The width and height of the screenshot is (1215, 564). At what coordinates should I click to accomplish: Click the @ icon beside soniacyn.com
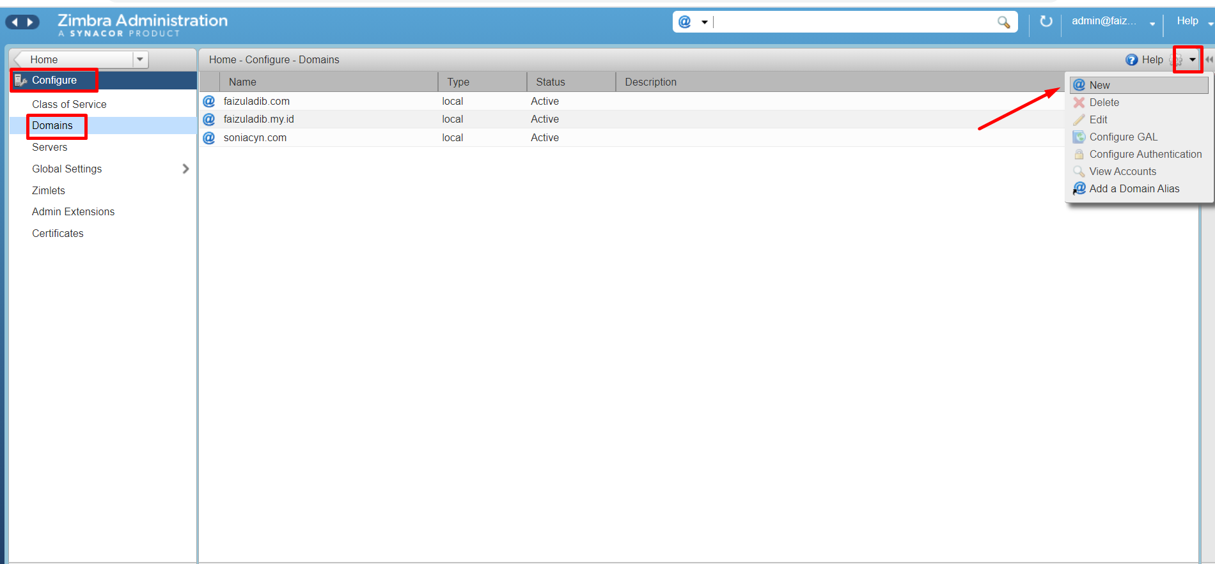click(x=209, y=137)
